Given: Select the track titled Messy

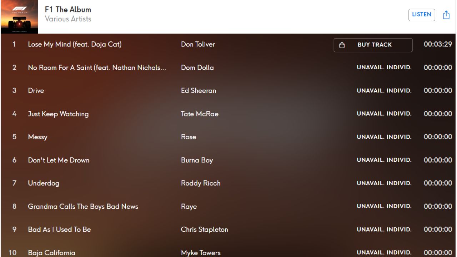Looking at the screenshot, I should coord(37,137).
